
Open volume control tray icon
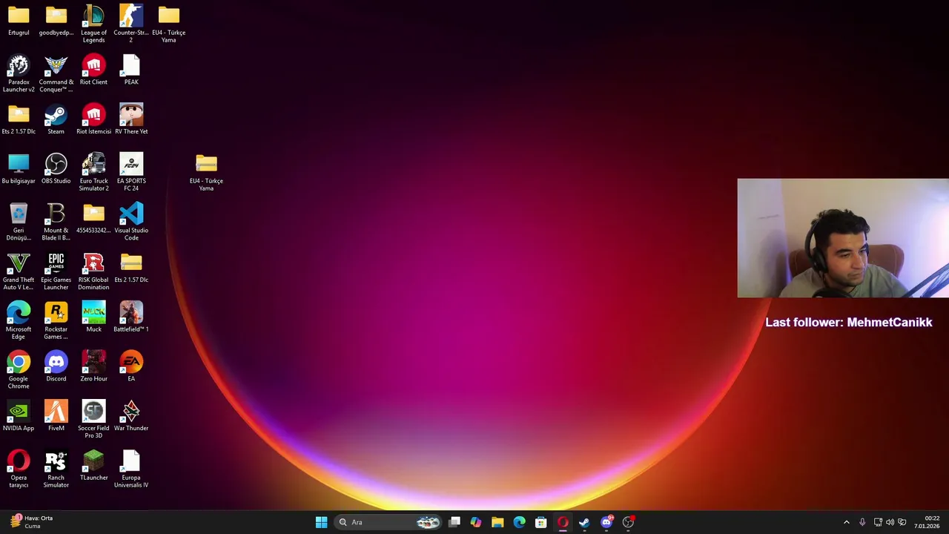pyautogui.click(x=890, y=522)
